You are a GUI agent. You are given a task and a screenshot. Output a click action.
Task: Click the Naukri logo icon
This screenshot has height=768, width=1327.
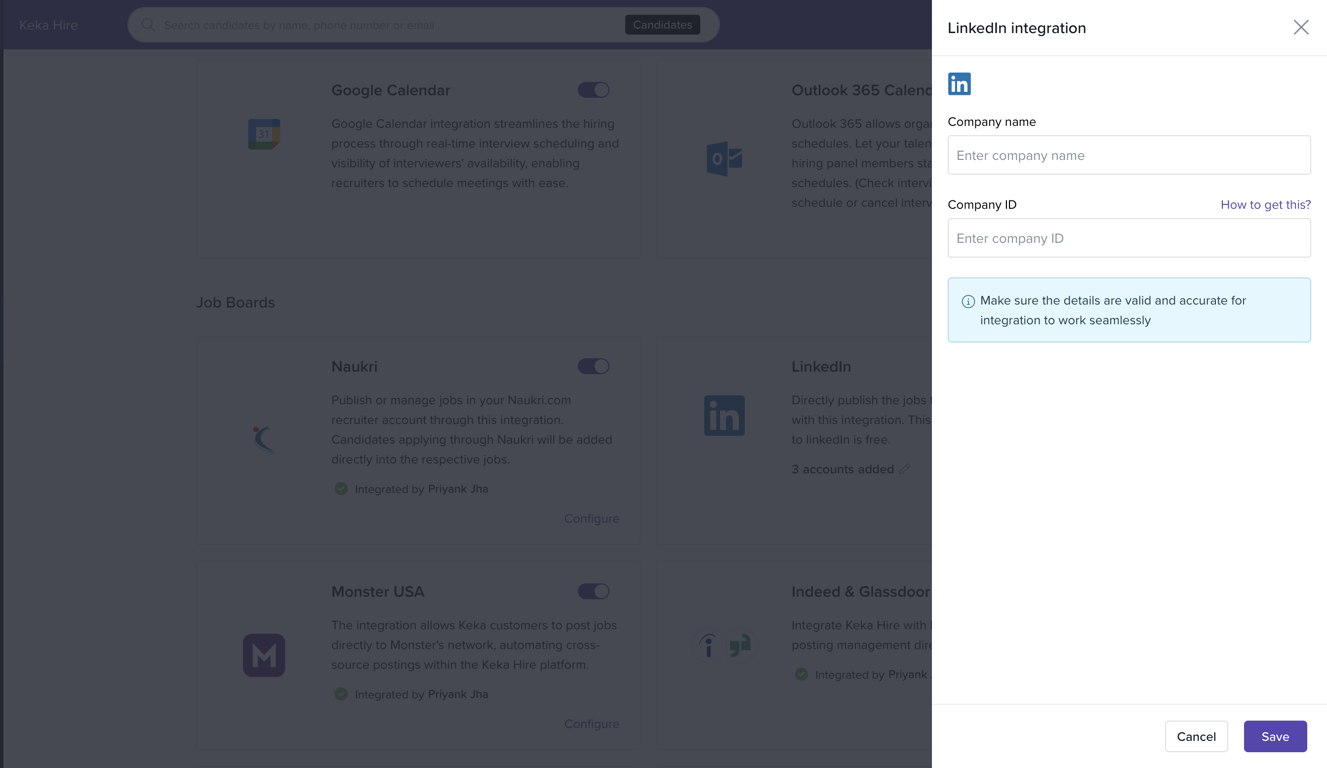click(x=263, y=440)
